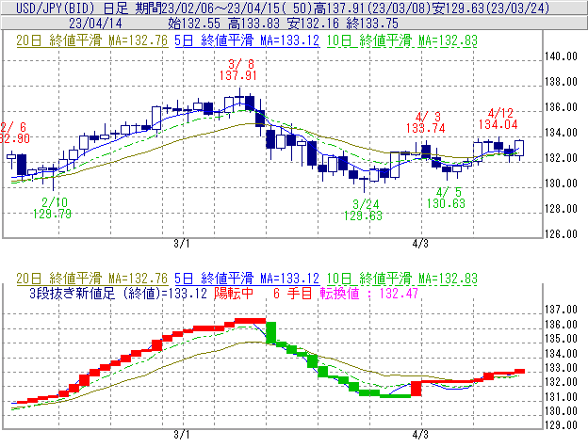Viewport: 588px width, 447px height.
Task: Click the magenta 転換値：132.47 text
Action: pos(369,293)
